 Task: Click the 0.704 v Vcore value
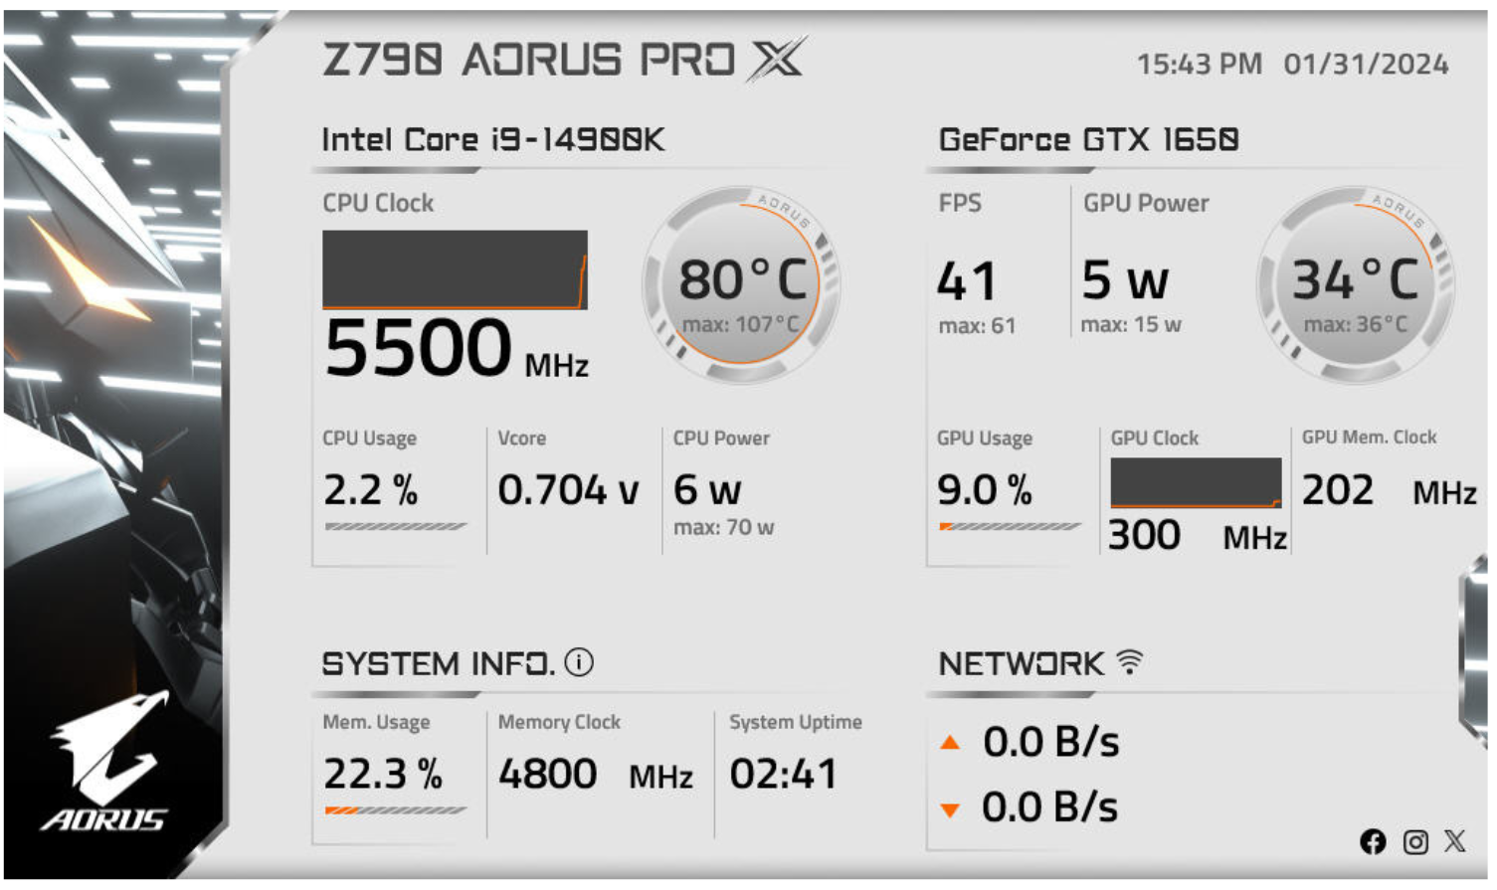568,490
